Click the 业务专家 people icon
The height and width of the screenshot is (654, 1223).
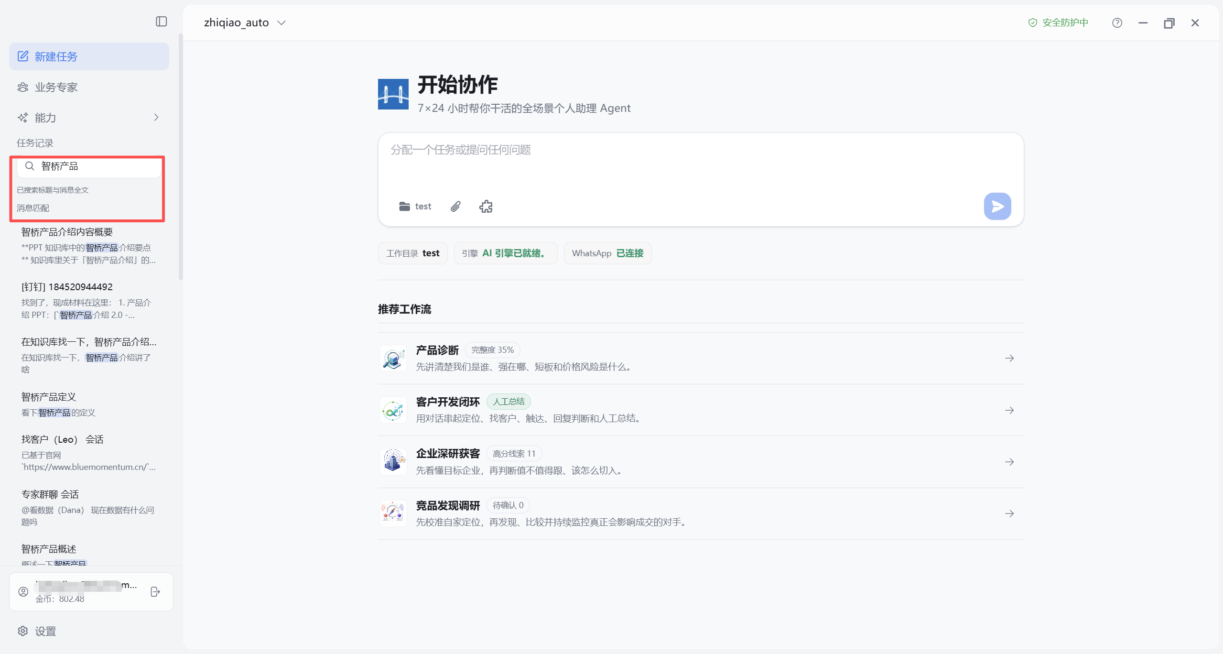[23, 87]
